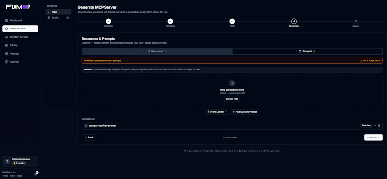The height and width of the screenshot is (179, 387).
Task: Select New under Generate
Action: coord(59,12)
